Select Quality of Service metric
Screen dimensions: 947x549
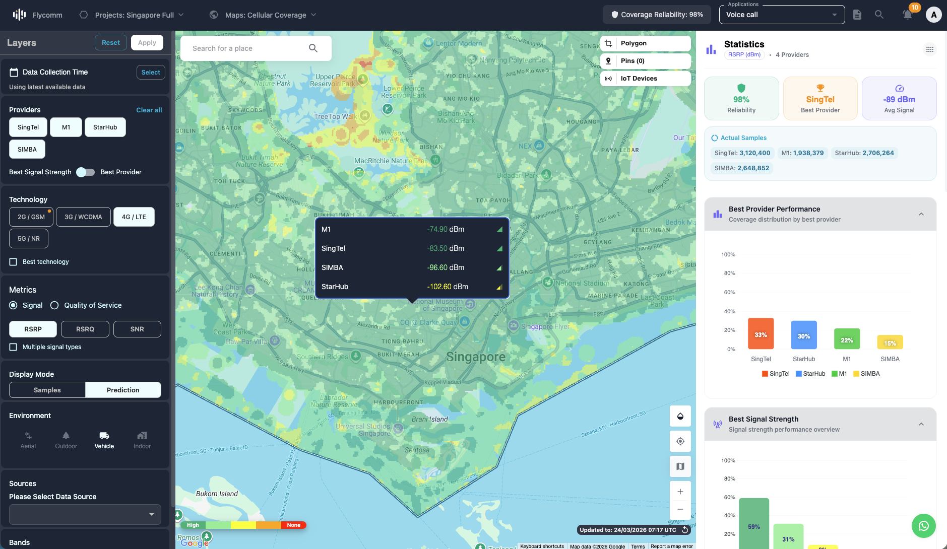(54, 305)
